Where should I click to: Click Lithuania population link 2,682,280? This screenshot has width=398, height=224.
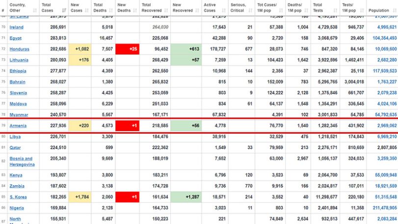[x=387, y=60]
